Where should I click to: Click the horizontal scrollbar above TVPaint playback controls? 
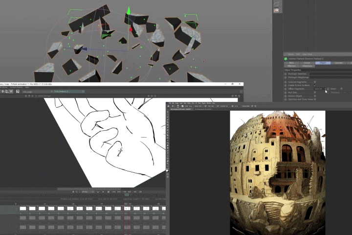tap(89, 189)
